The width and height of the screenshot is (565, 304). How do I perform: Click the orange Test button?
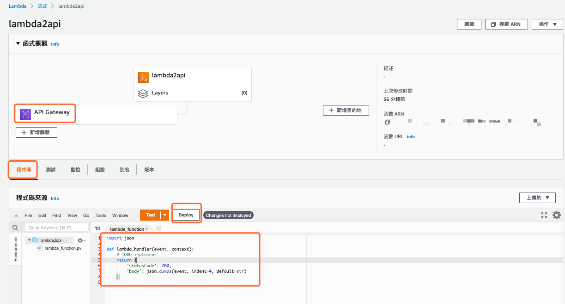151,215
